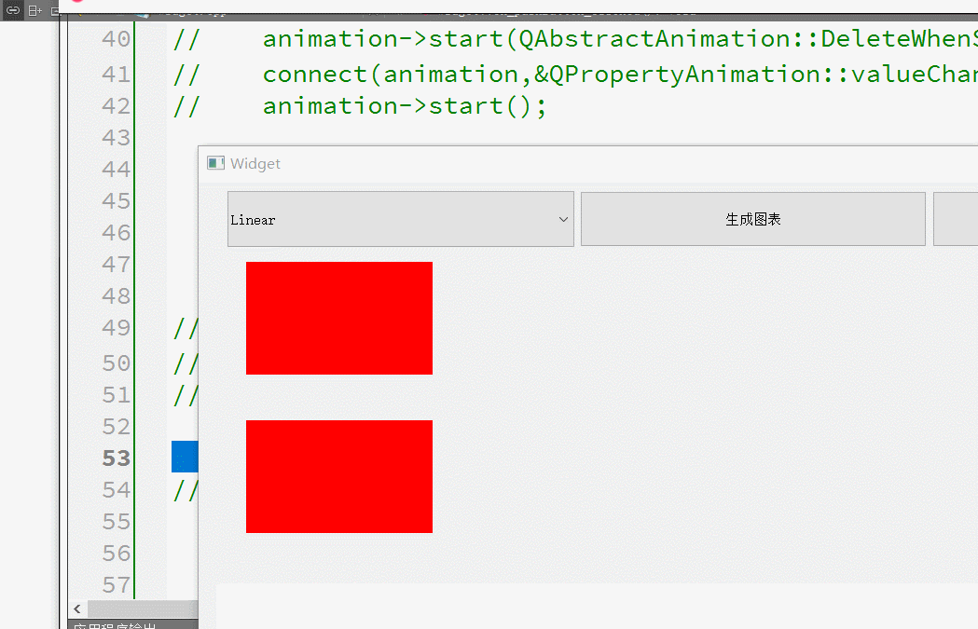Click the lower red rectangle block
The image size is (978, 629).
[338, 476]
